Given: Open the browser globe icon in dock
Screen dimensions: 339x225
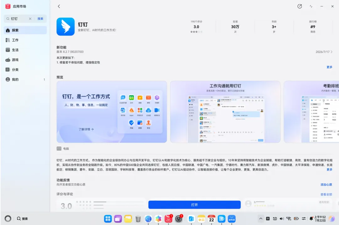Looking at the screenshot, I should [148, 219].
